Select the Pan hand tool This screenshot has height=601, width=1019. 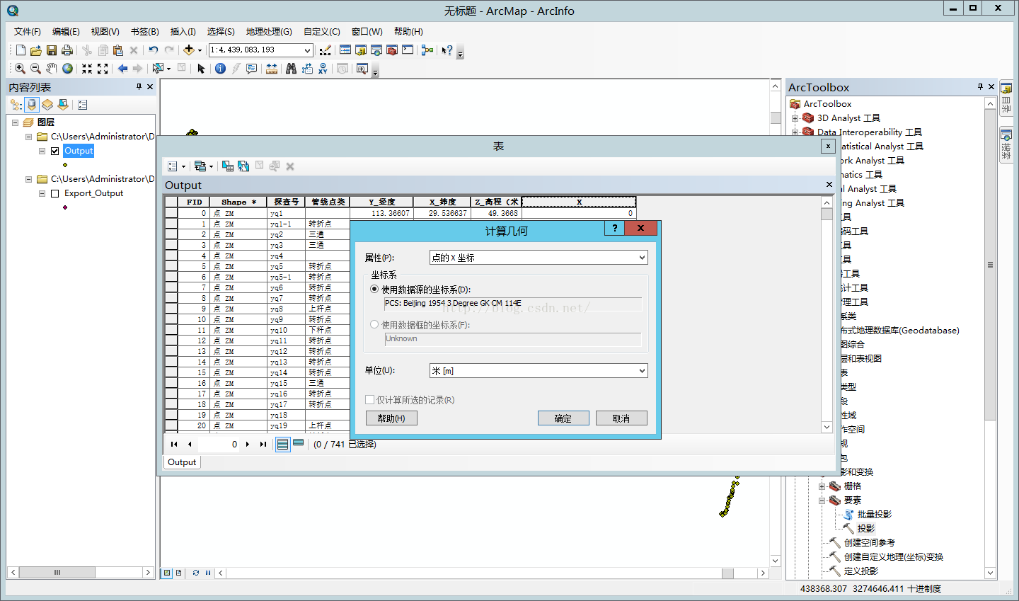tap(51, 69)
